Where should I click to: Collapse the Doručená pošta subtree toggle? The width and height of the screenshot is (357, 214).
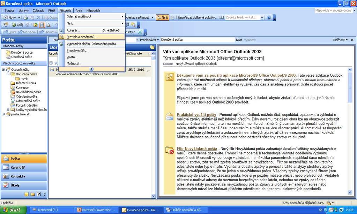point(8,74)
